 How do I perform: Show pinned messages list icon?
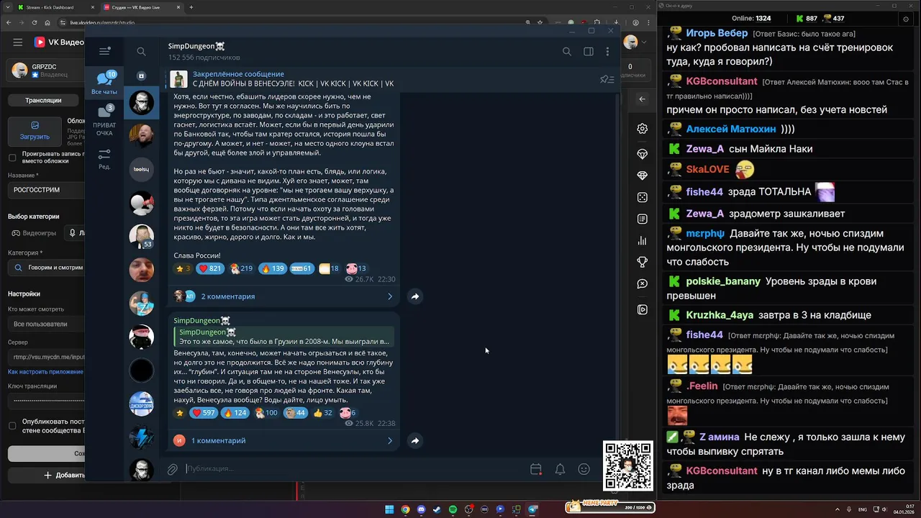pyautogui.click(x=607, y=79)
